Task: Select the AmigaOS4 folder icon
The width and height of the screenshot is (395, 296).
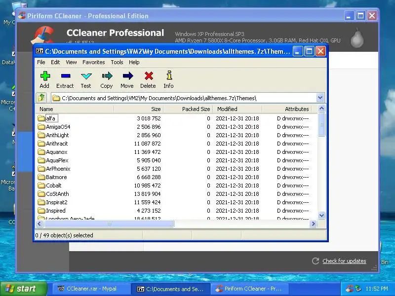Action: [41, 127]
